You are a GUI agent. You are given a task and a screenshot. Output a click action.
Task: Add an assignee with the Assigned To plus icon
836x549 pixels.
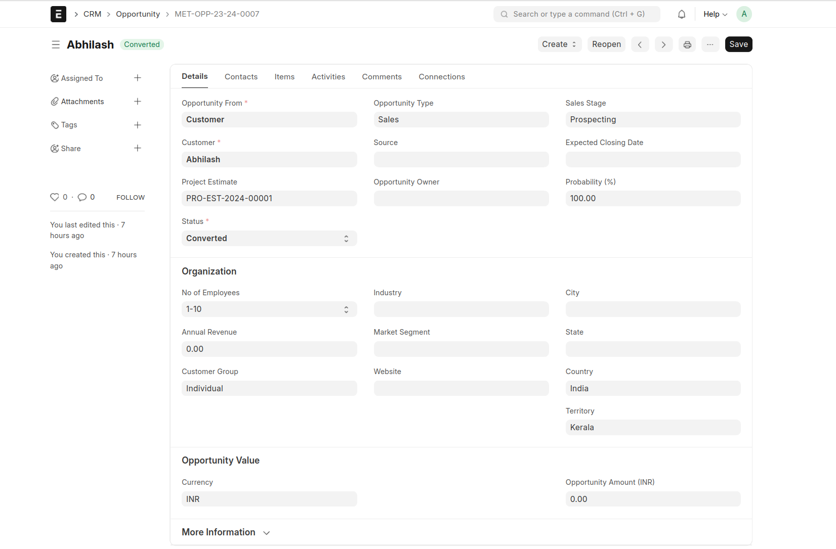click(x=137, y=78)
